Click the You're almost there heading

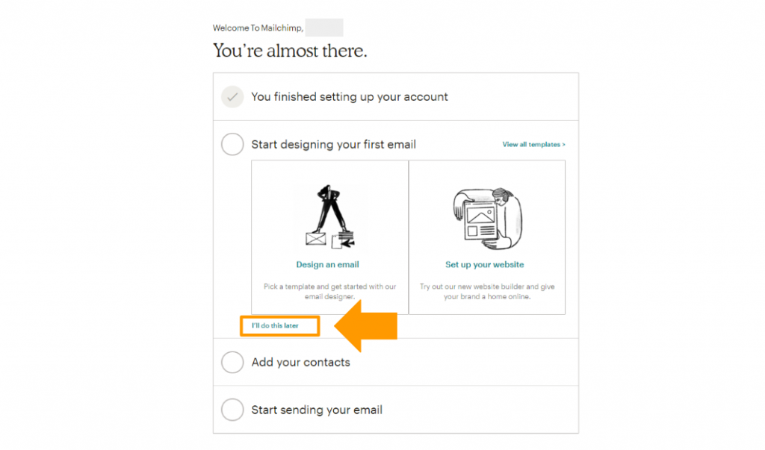coord(290,51)
